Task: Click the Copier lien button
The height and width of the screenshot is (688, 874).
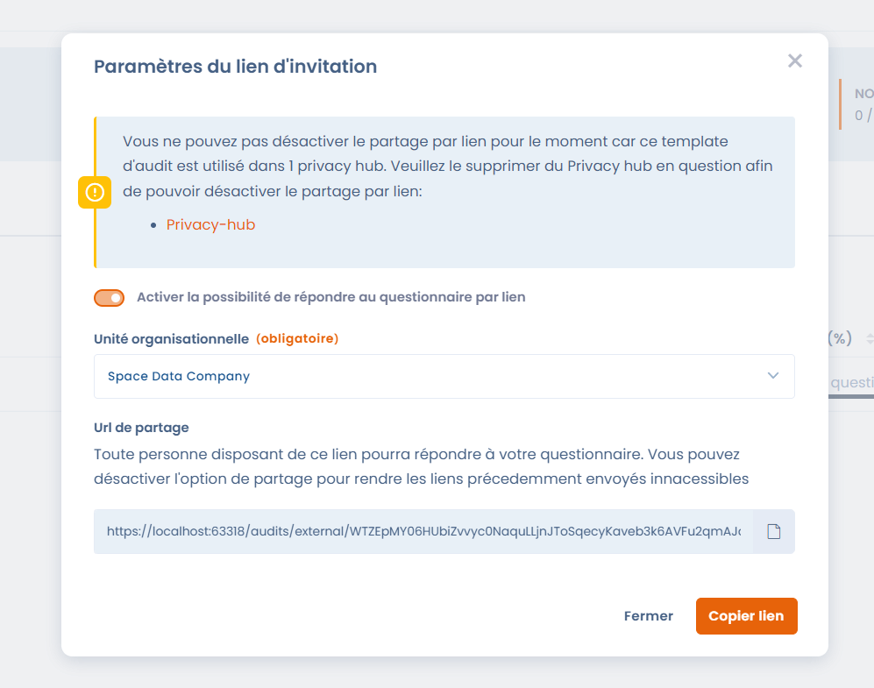Action: point(746,616)
